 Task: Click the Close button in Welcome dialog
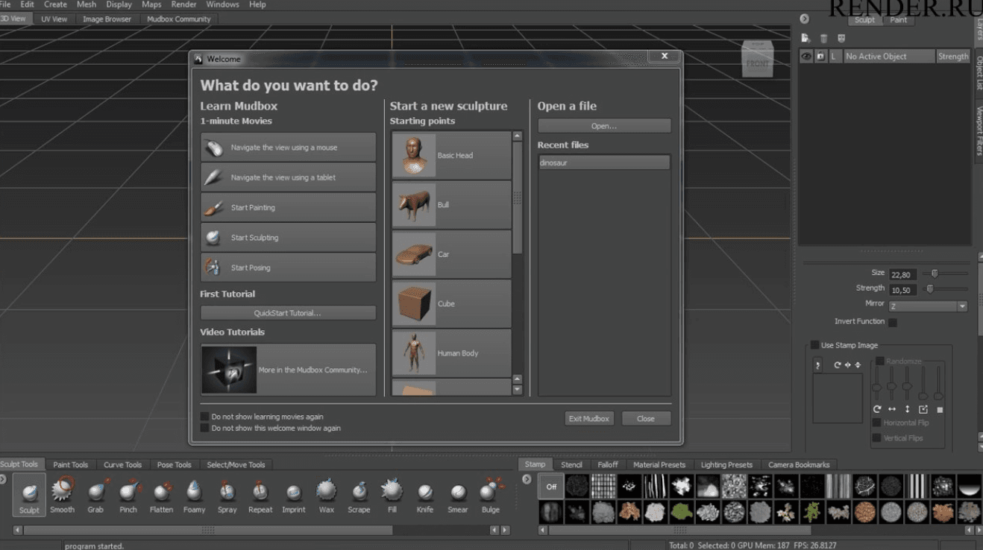(x=646, y=419)
